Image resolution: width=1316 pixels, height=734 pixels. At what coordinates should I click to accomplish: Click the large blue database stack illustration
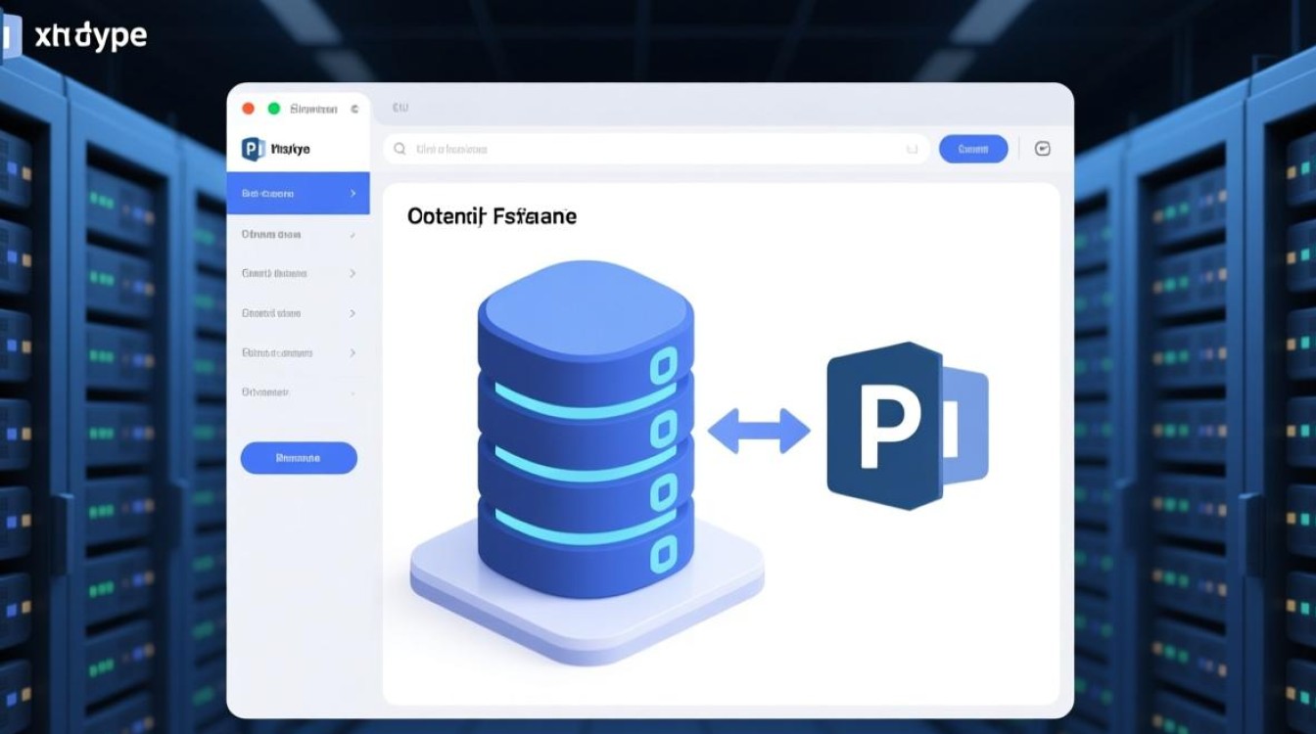[x=585, y=431]
